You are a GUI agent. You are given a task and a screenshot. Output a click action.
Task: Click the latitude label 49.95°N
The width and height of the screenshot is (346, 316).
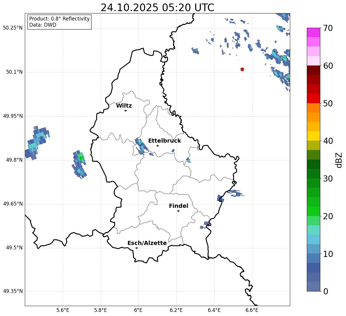(13, 116)
